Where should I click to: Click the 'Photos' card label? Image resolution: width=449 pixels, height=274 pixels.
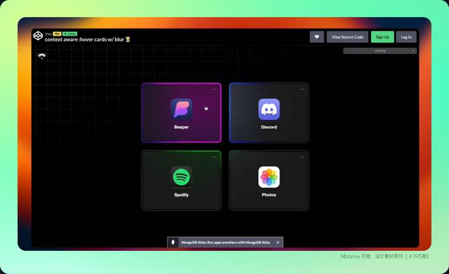coord(269,195)
